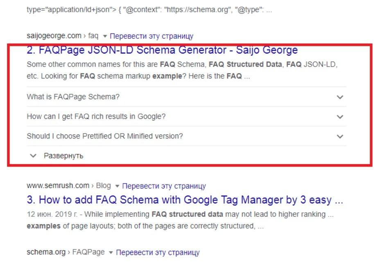Click the "Развернуть" show-more label

[x=63, y=156]
